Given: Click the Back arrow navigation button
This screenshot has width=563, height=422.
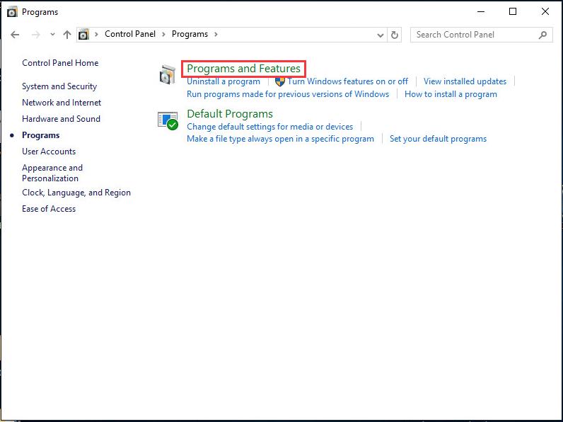Looking at the screenshot, I should (x=15, y=35).
